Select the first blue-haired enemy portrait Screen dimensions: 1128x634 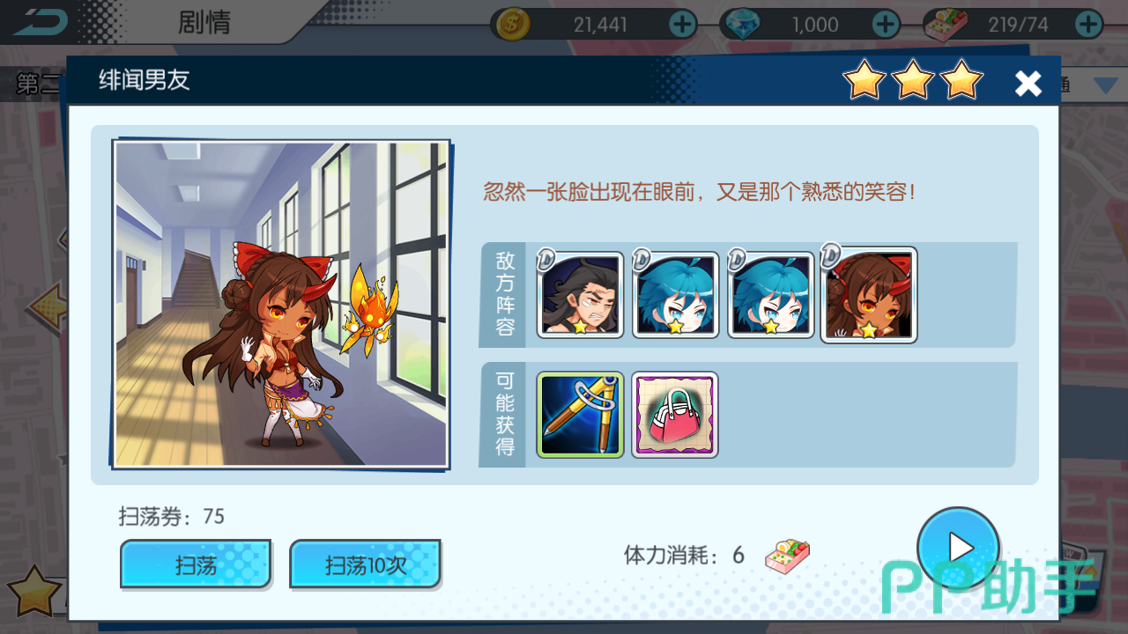pyautogui.click(x=675, y=295)
